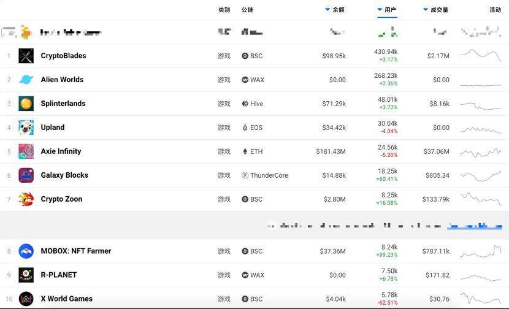509x309 pixels.
Task: Click the R-PLANET logo icon
Action: coord(26,275)
